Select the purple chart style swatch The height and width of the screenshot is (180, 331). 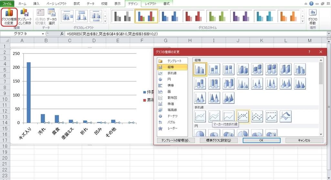pyautogui.click(x=241, y=16)
